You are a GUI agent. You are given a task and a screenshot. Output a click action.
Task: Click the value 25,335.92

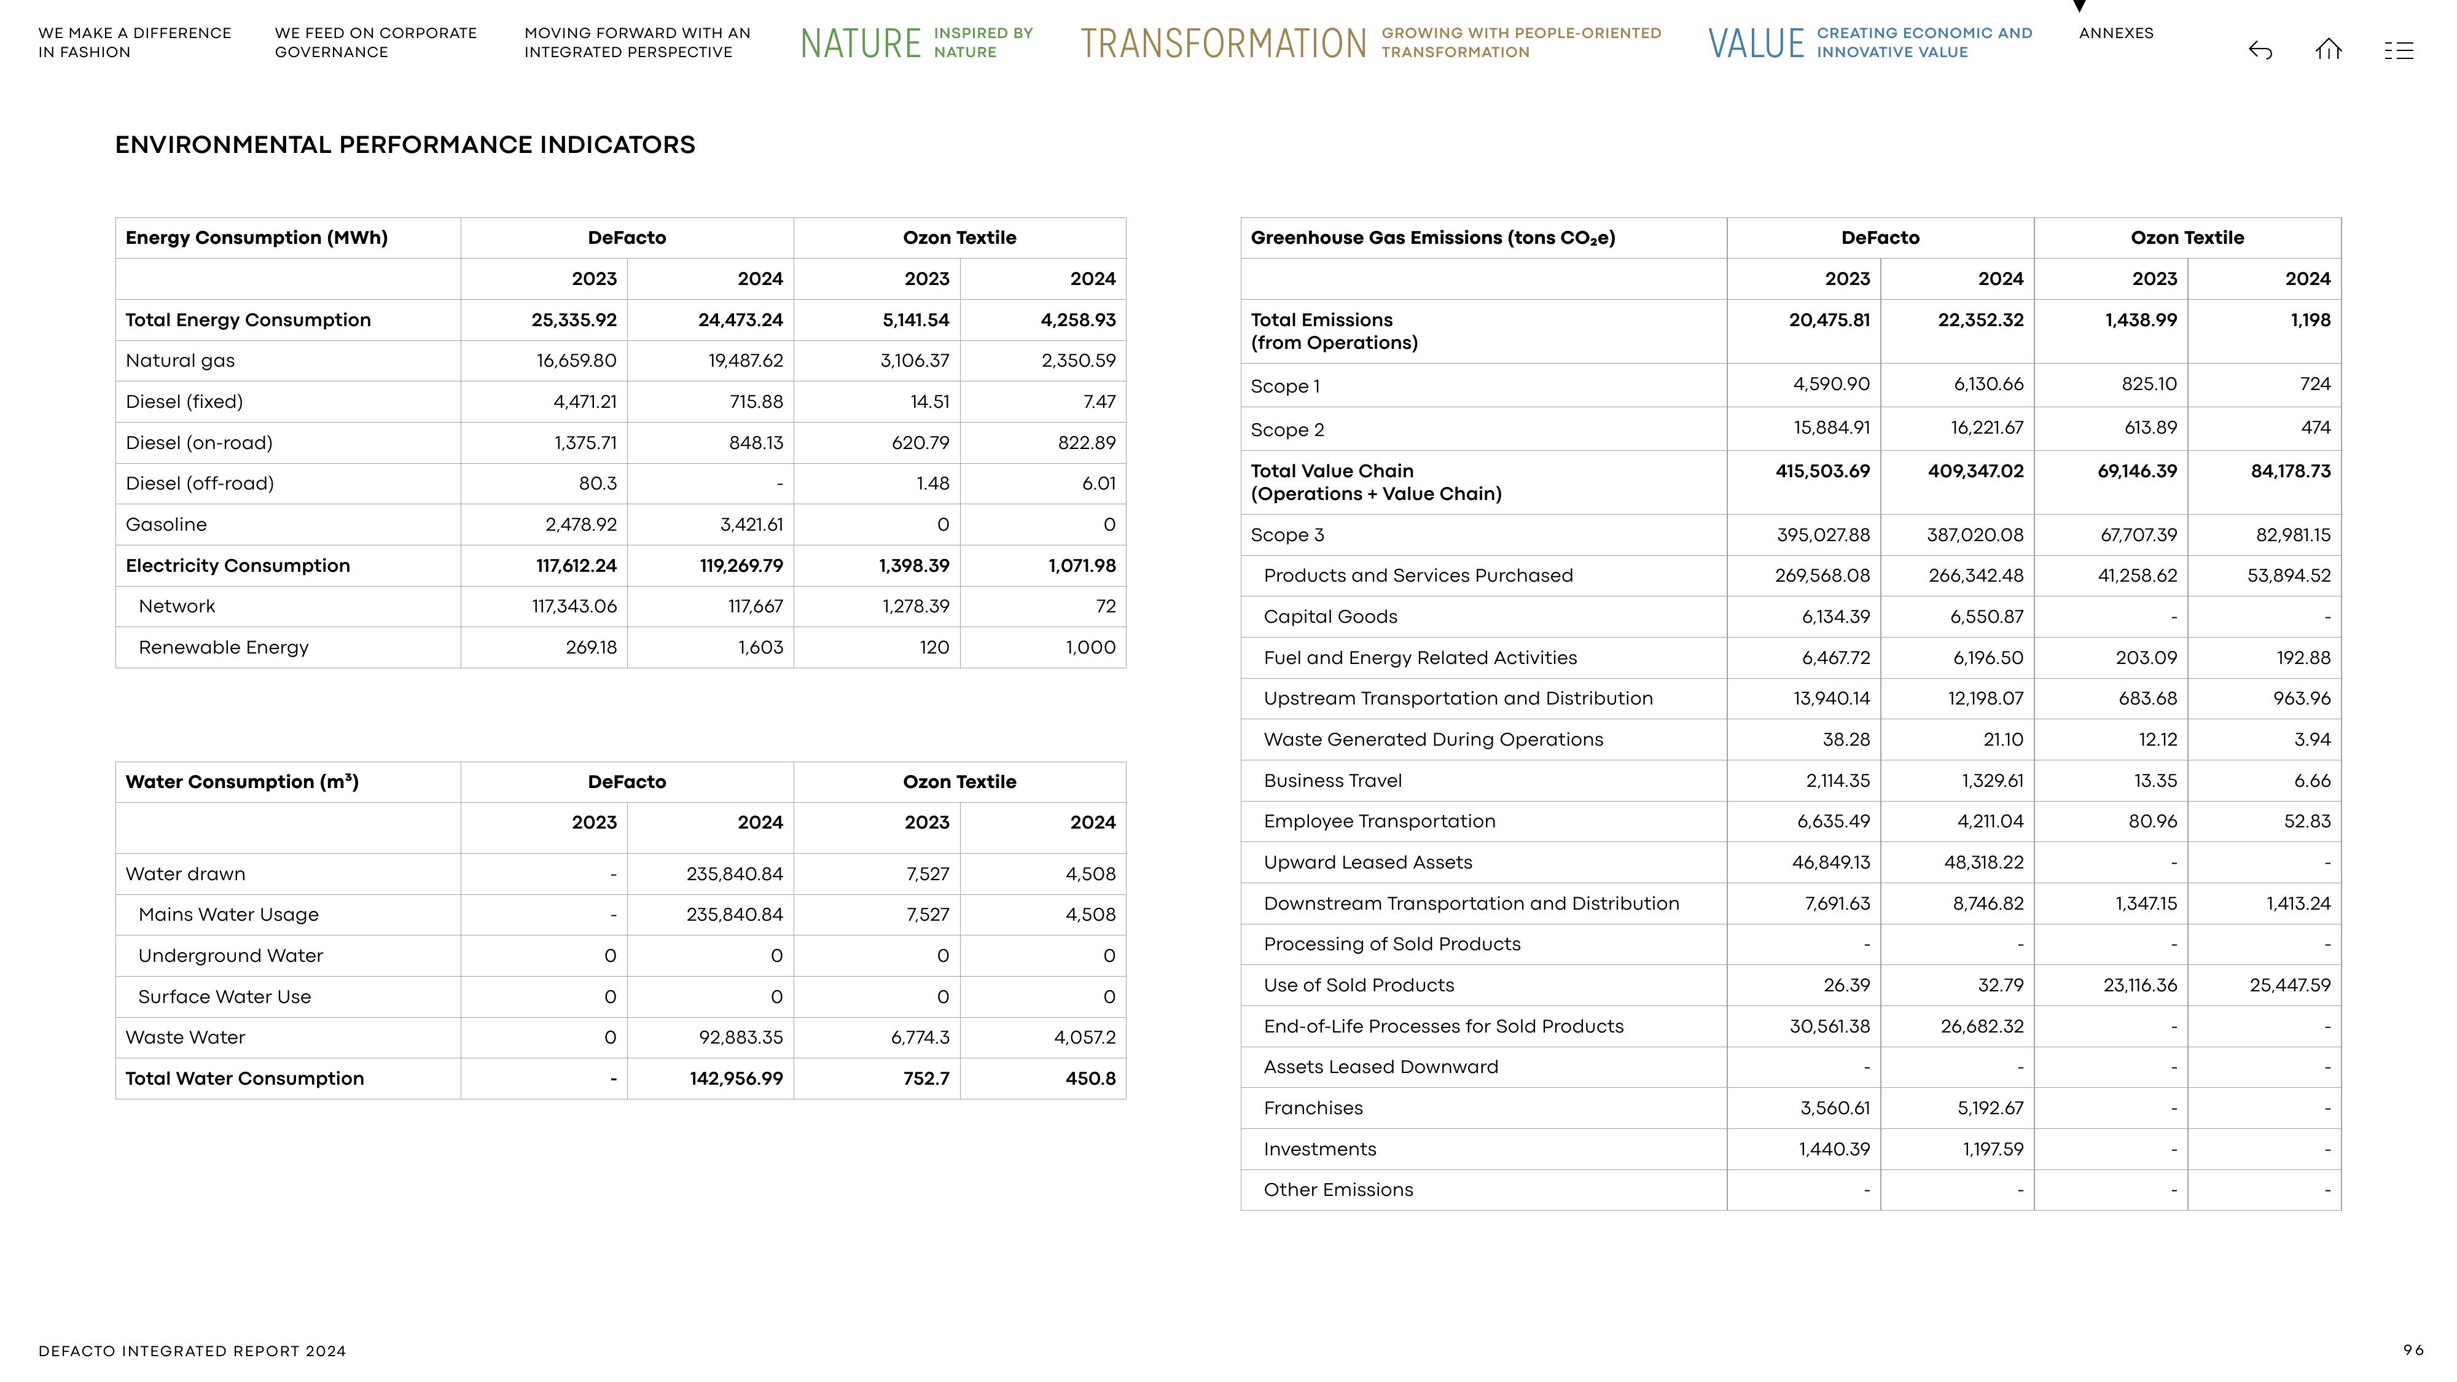pos(574,321)
